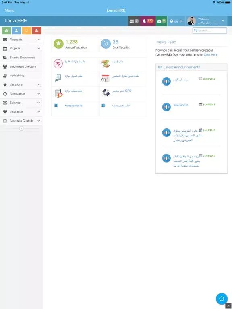Click speaker icon for 01/01/2013 announcement
The height and width of the screenshot is (309, 232).
[x=166, y=158]
